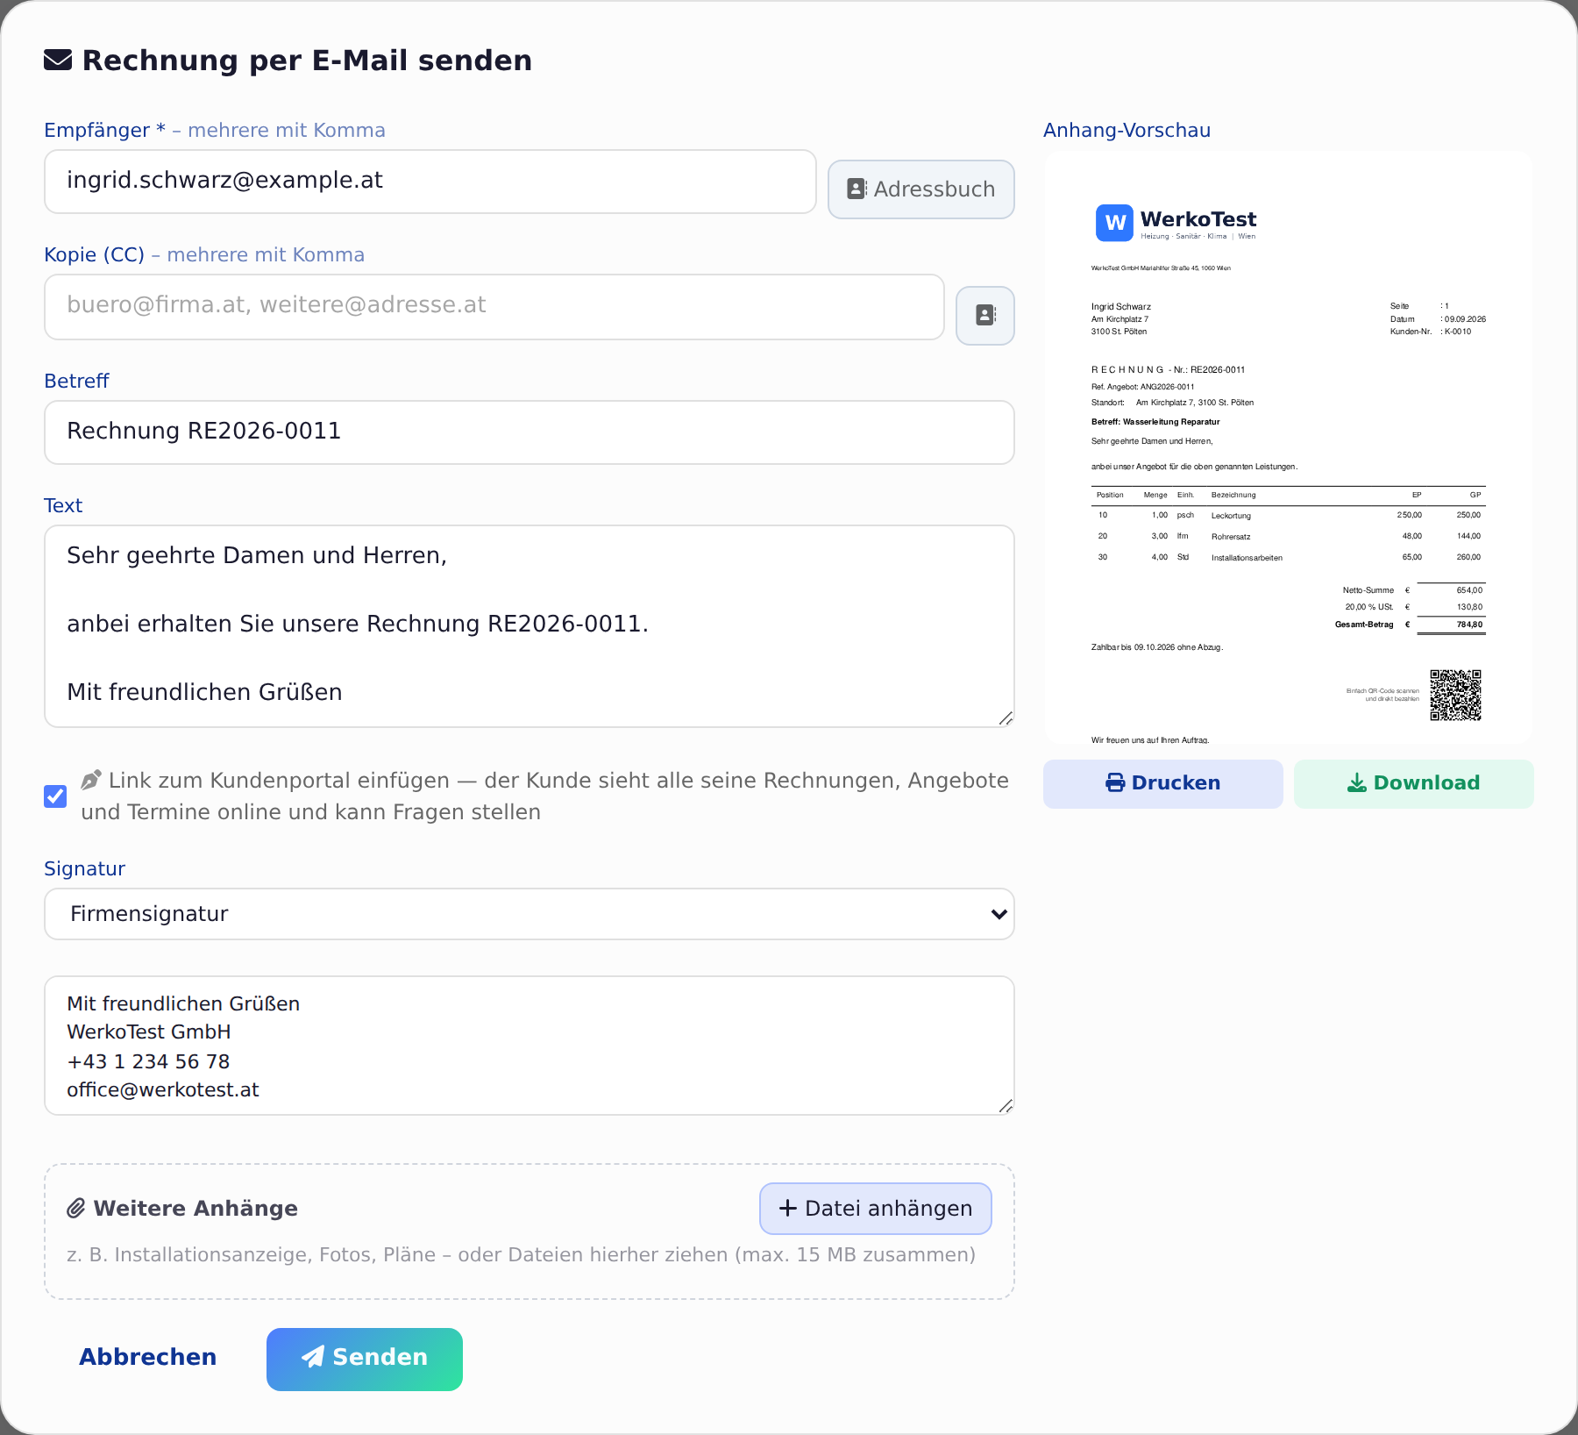1578x1435 pixels.
Task: Click Datei anhängen to add attachment
Action: [875, 1209]
